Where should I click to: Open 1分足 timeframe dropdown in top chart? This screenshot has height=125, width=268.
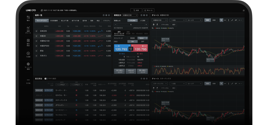[x=177, y=20]
